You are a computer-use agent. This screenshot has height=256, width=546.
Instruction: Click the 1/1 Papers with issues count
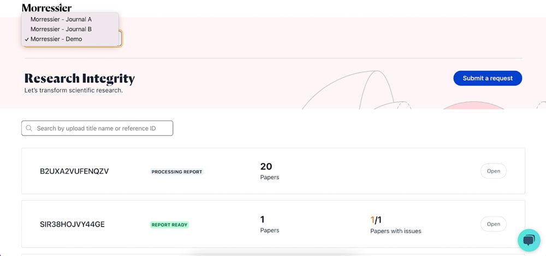pyautogui.click(x=395, y=225)
